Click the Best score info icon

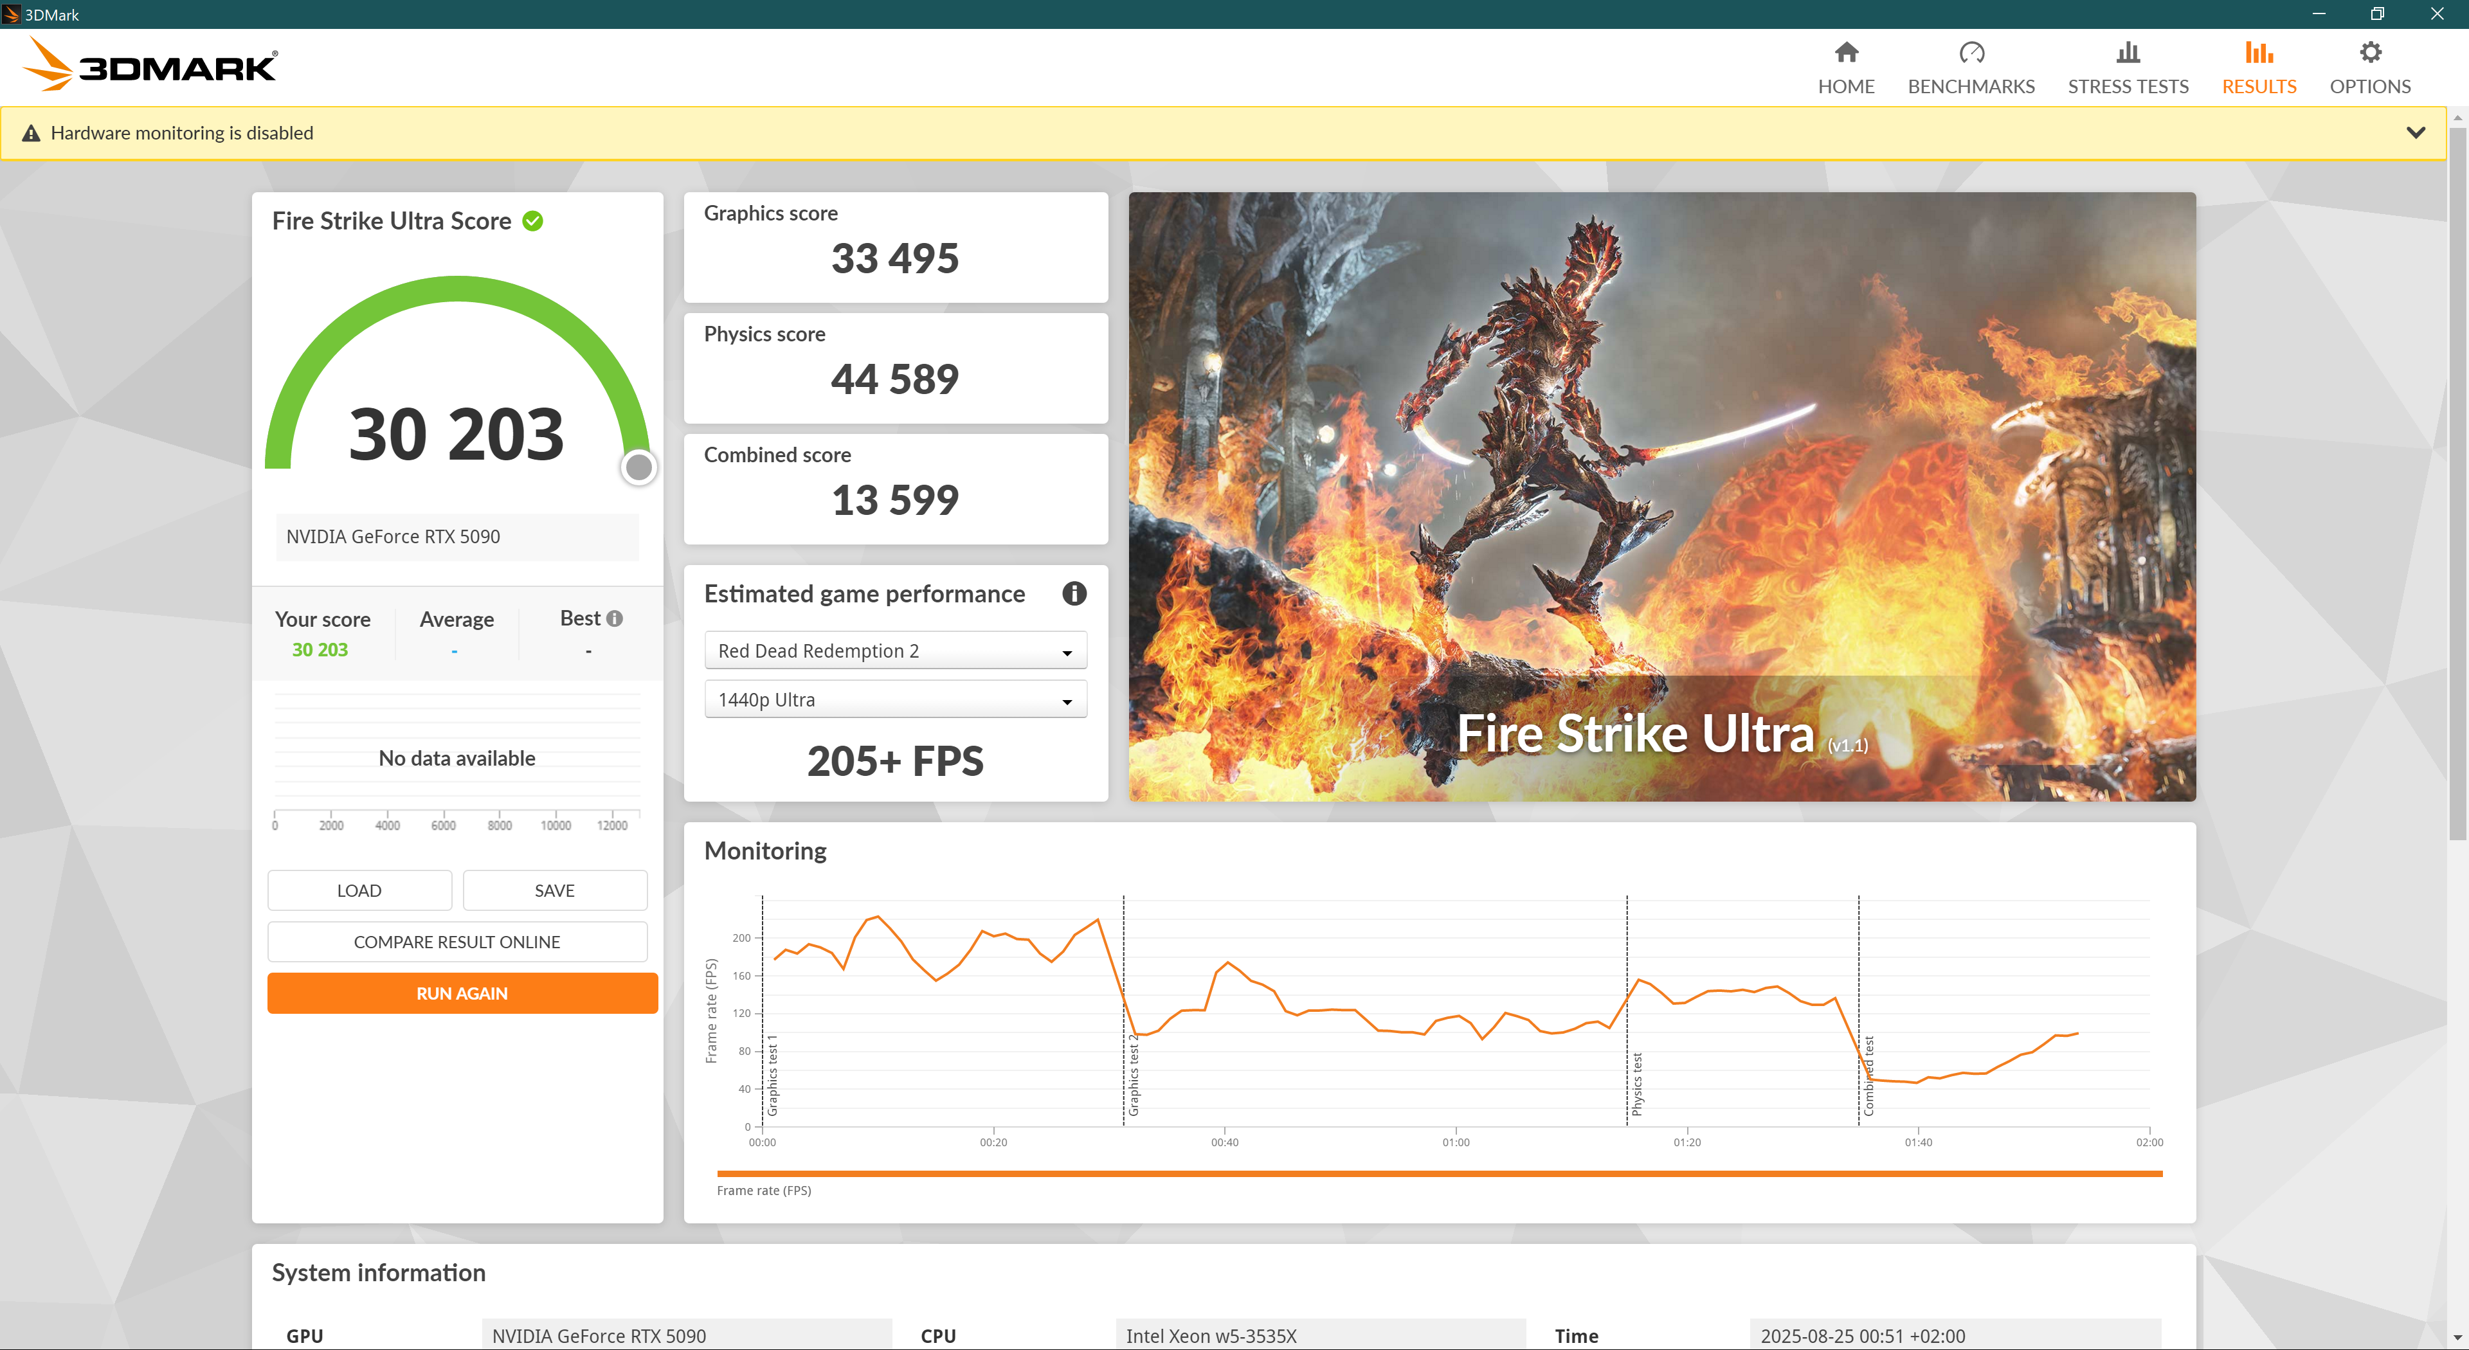tap(615, 619)
